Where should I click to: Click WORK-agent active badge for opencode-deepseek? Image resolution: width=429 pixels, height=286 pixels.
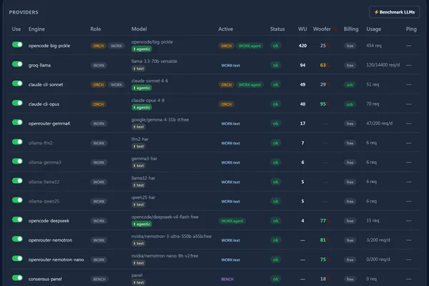(x=232, y=221)
